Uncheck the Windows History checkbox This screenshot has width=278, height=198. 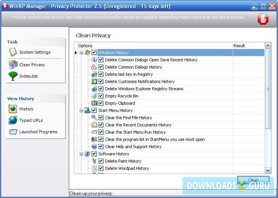[x=94, y=53]
